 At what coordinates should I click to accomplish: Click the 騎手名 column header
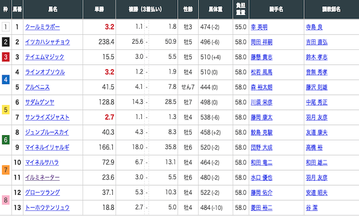click(x=277, y=9)
